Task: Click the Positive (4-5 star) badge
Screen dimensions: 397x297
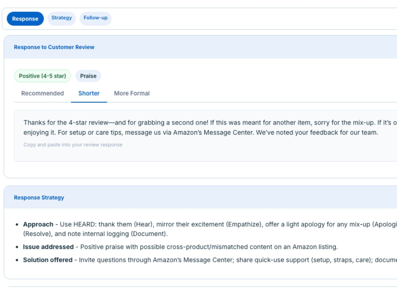Action: tap(42, 76)
